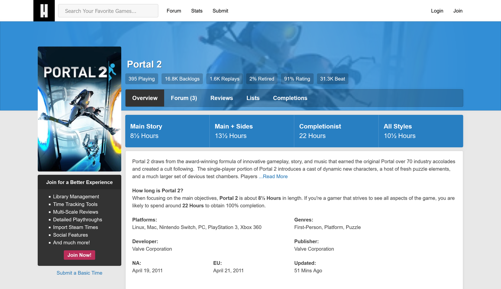Viewport: 501px width, 289px height.
Task: Open Submit a Basic Time
Action: [x=79, y=273]
